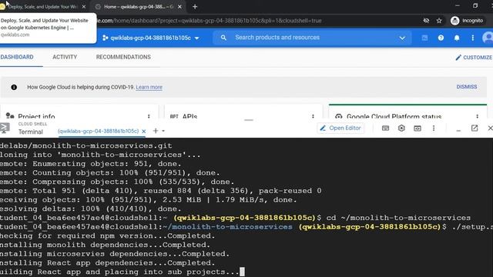Click the Google Cloud Platform status card title
493x277 pixels.
[394, 116]
